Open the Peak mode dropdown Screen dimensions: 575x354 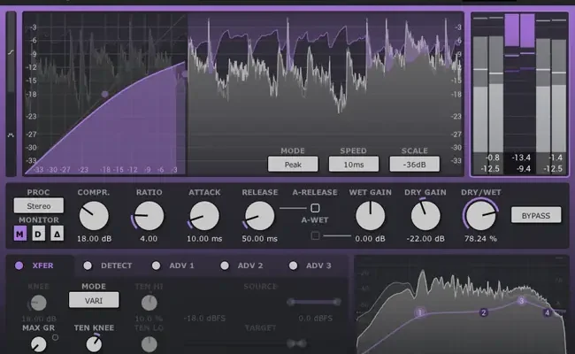pyautogui.click(x=293, y=164)
